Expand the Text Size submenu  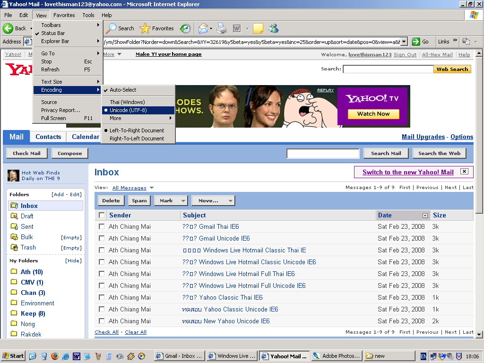[68, 82]
